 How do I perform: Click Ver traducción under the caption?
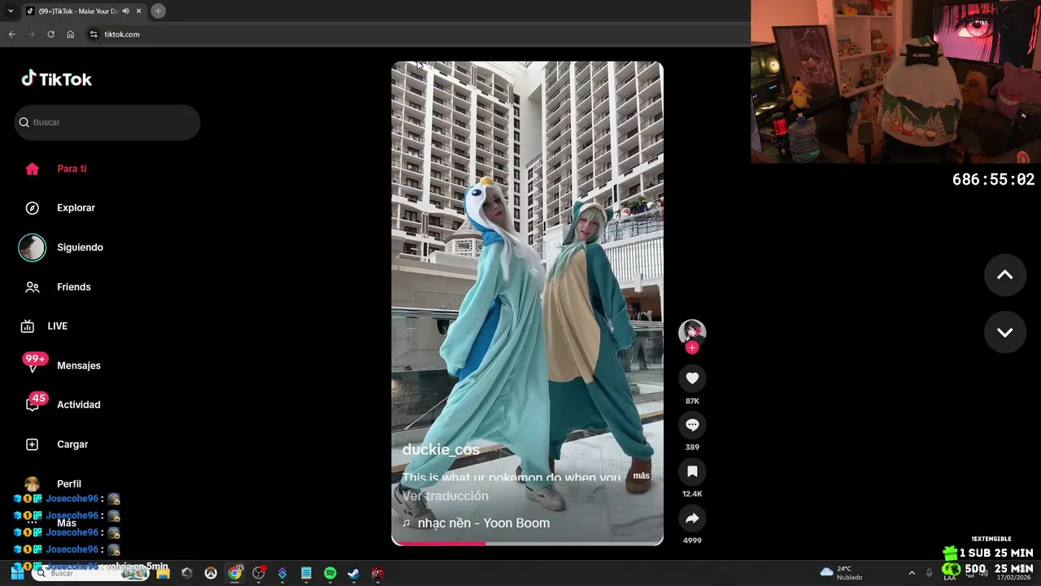[445, 496]
